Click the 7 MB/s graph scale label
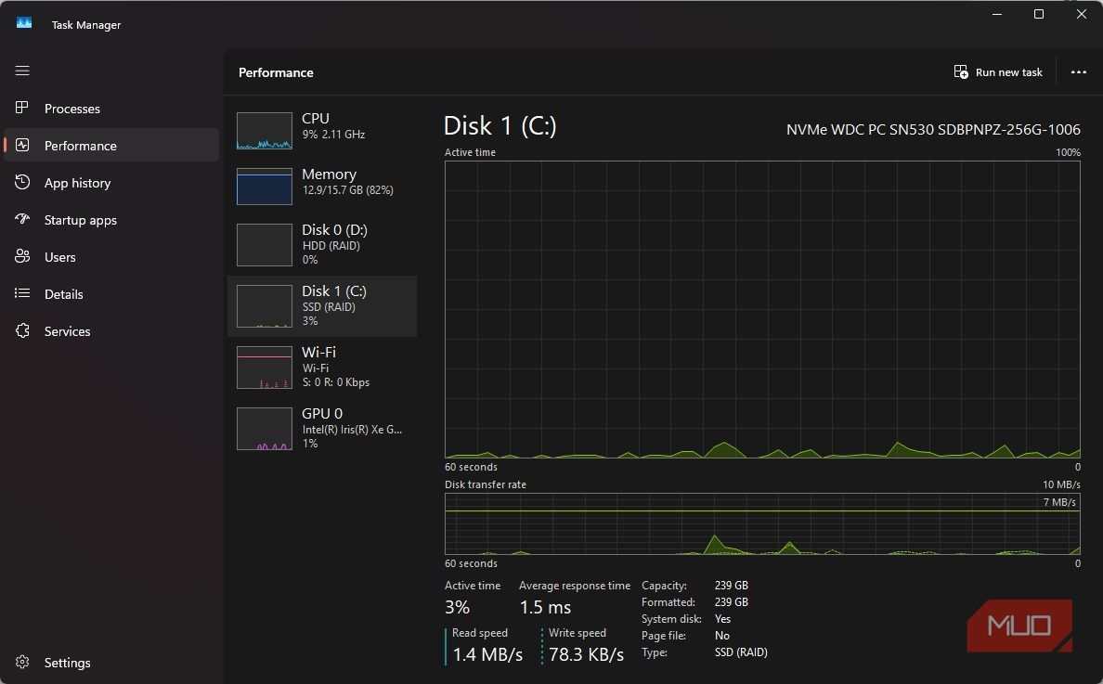This screenshot has height=684, width=1103. (x=1059, y=502)
